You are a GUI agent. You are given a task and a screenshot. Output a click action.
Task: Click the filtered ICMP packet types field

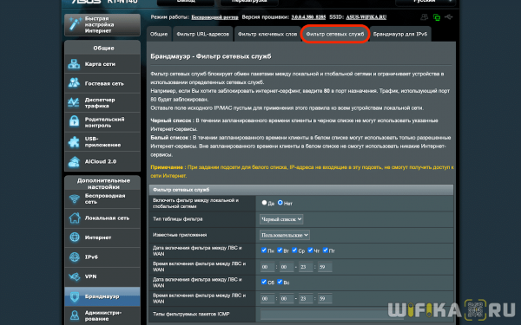(333, 314)
